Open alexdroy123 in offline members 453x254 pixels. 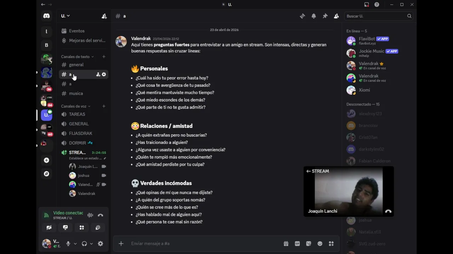point(379,114)
